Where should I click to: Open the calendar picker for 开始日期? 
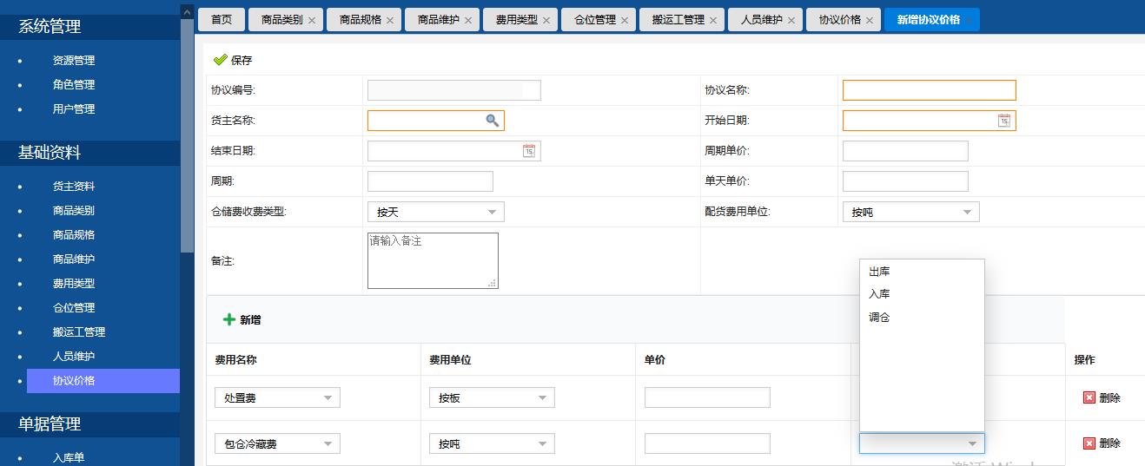1003,121
